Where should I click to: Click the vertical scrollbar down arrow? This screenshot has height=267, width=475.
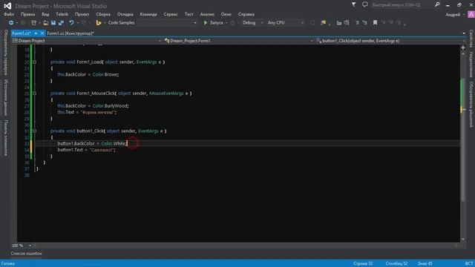coord(463,239)
